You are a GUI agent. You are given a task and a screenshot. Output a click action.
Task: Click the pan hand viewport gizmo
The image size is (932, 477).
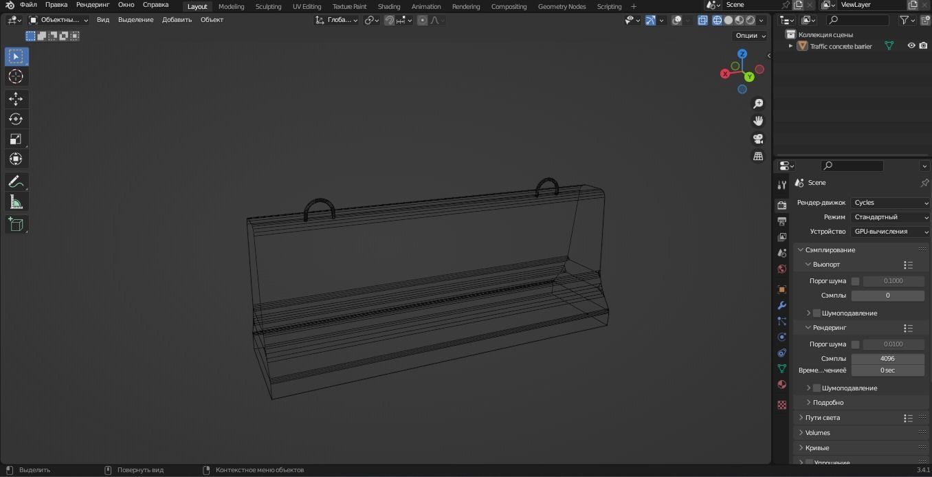tap(758, 121)
